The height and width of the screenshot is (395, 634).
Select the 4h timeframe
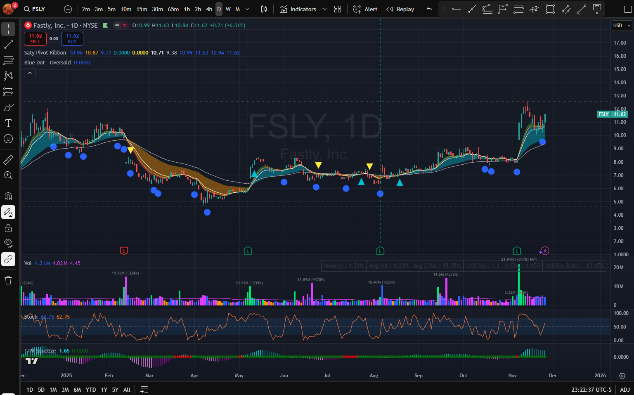(209, 9)
